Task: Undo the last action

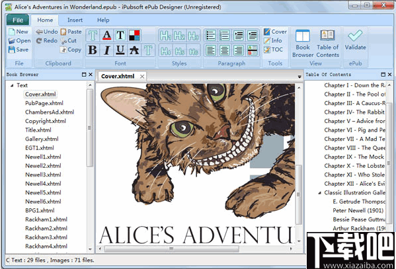Action: pyautogui.click(x=47, y=32)
